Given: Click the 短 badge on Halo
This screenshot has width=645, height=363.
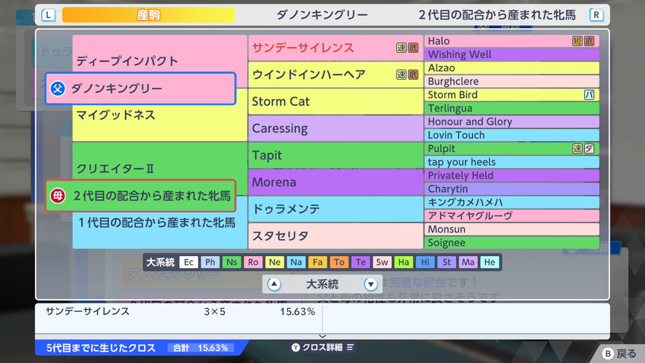Looking at the screenshot, I should click(578, 41).
